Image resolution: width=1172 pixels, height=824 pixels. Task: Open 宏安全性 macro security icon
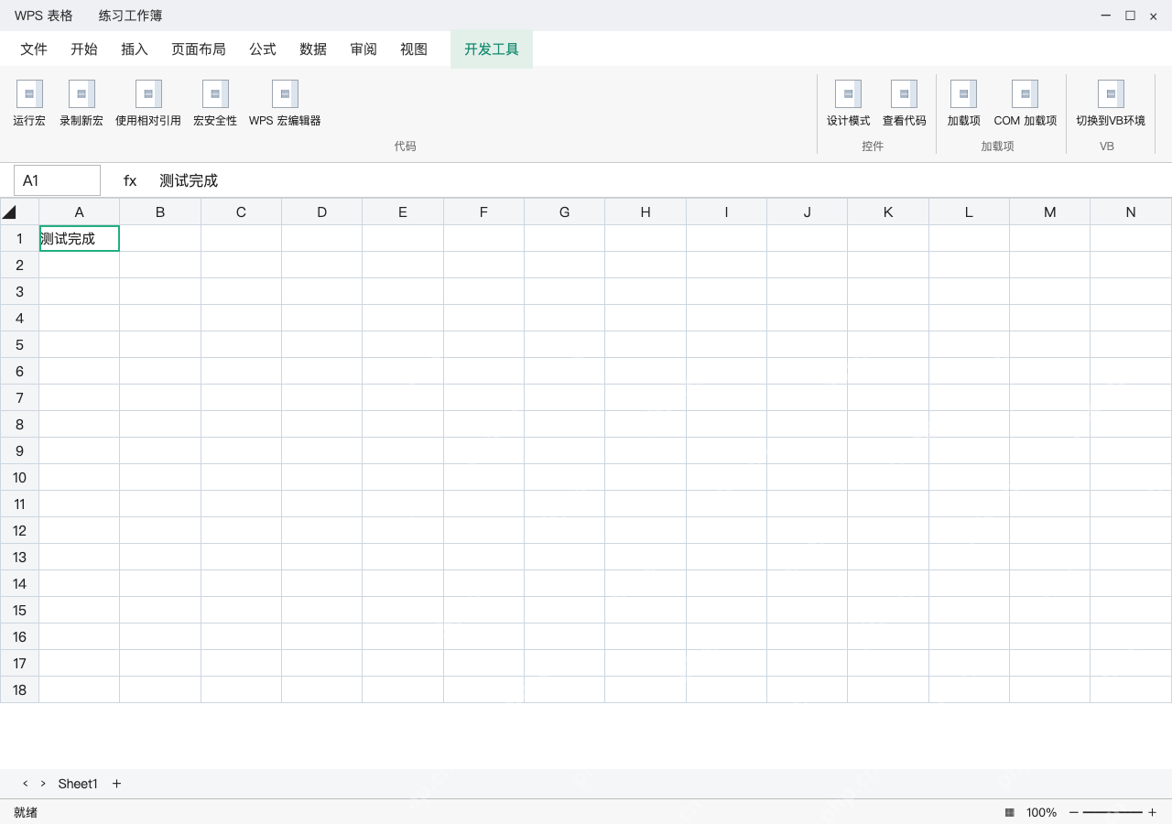point(215,93)
